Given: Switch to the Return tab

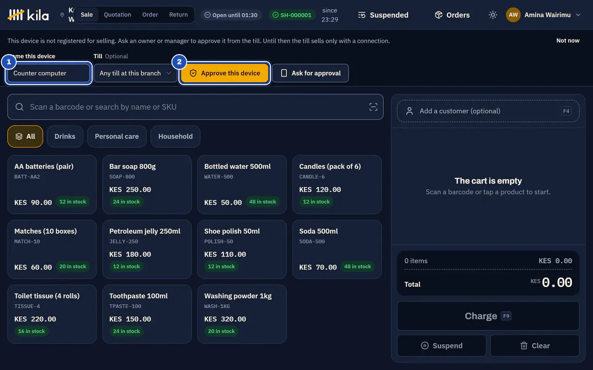Looking at the screenshot, I should coord(178,14).
